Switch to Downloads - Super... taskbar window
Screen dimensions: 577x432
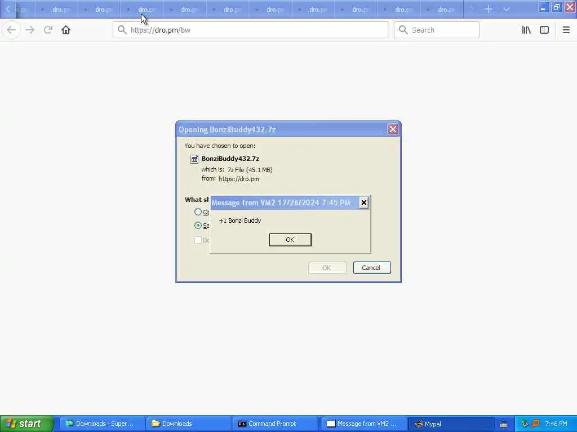coord(101,424)
